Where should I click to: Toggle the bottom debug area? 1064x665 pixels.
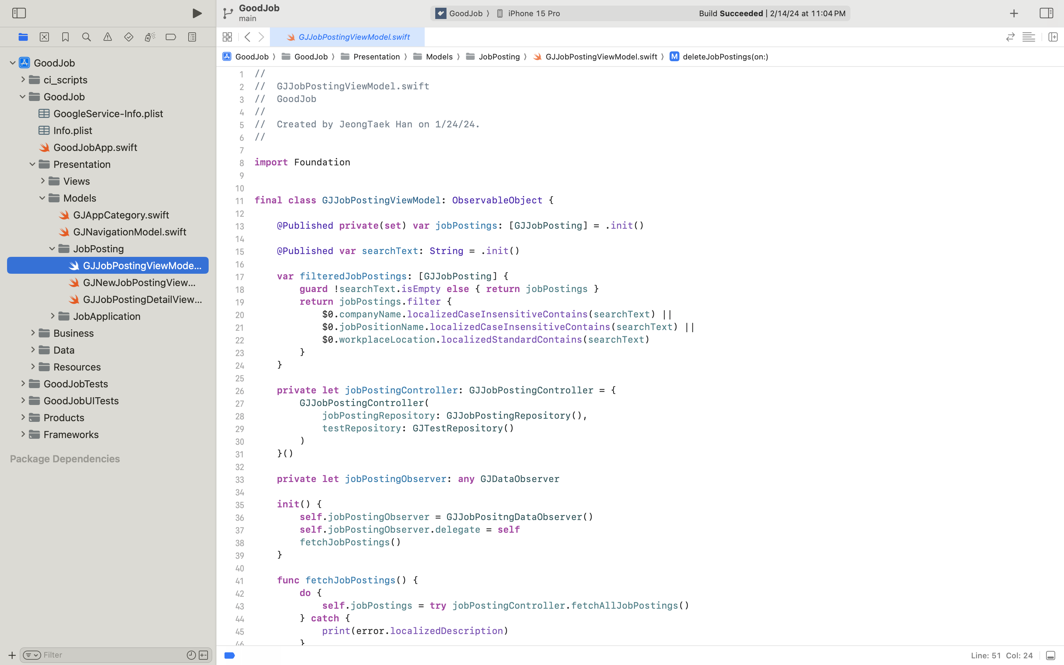(1050, 655)
